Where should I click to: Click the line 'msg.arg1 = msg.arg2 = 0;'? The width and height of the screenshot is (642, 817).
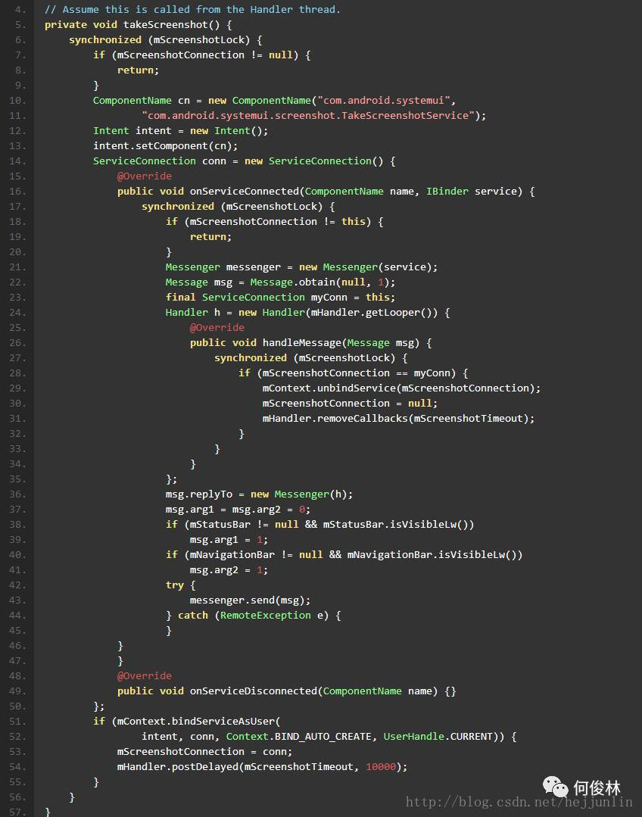[x=238, y=509]
